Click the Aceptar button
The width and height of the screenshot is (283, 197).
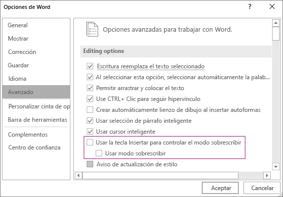(220, 188)
